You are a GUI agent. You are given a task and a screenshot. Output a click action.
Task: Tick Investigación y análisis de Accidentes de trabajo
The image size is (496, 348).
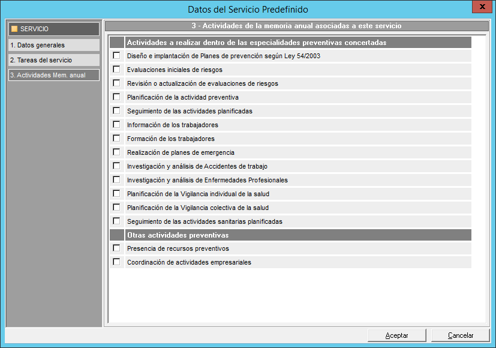(116, 166)
